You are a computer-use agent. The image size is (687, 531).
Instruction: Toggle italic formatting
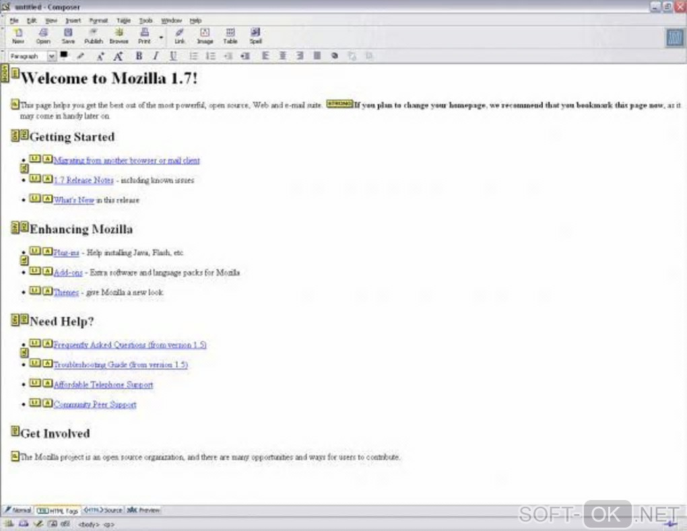156,56
